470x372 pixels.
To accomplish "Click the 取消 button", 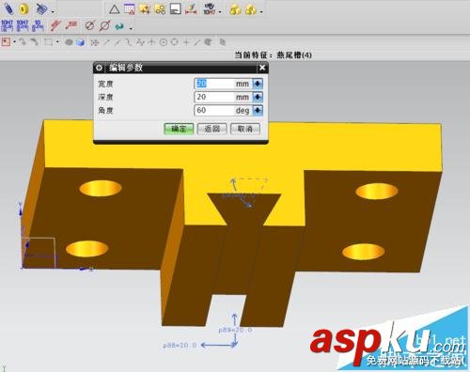I will point(245,129).
